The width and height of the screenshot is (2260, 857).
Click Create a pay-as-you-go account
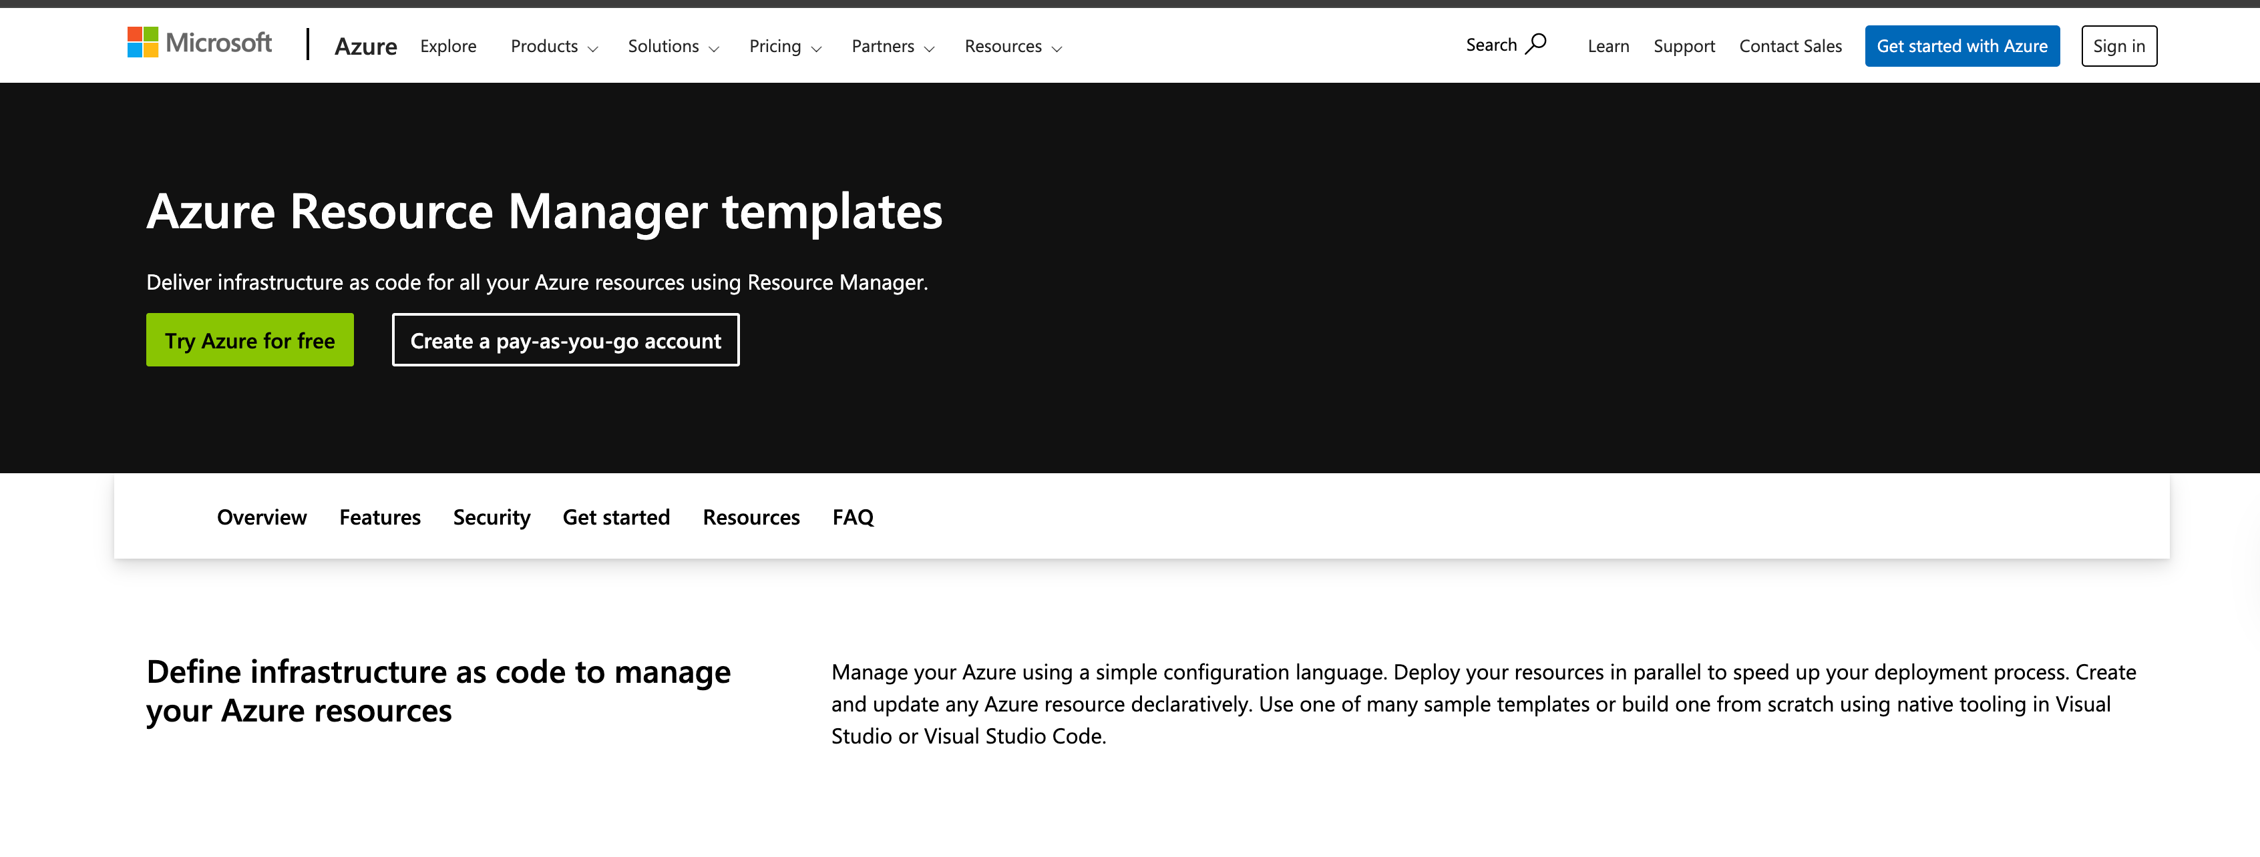565,340
